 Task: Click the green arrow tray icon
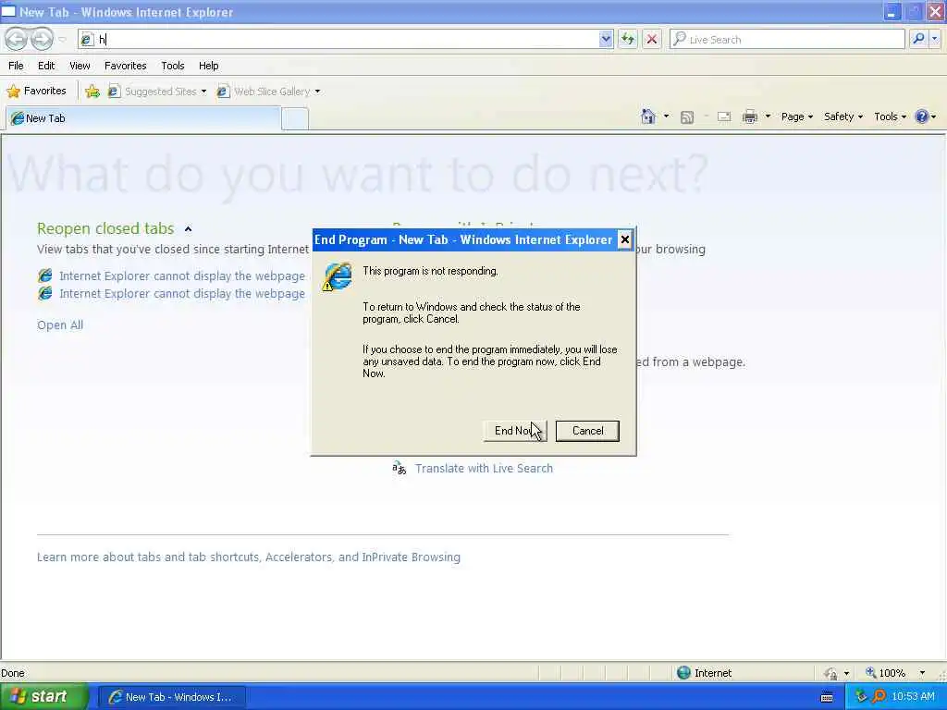click(x=861, y=697)
